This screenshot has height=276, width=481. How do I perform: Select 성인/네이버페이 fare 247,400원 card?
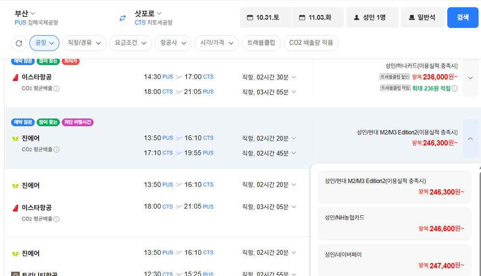coord(395,261)
